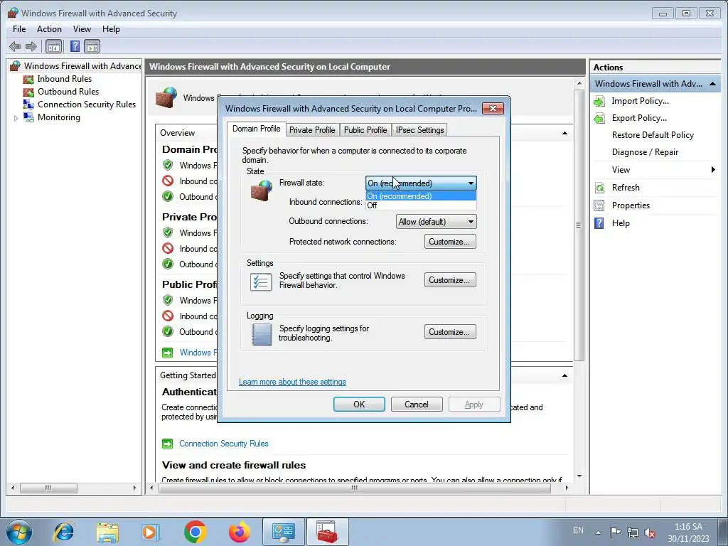Click the blue Help toolbar icon
This screenshot has width=728, height=546.
75,46
